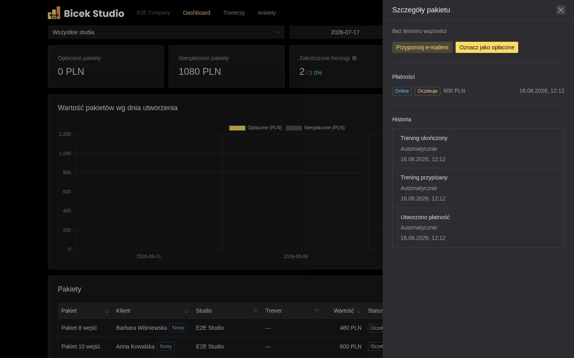Expand the Wszystkie studia dropdown
Viewport: 574px width, 358px height.
166,32
